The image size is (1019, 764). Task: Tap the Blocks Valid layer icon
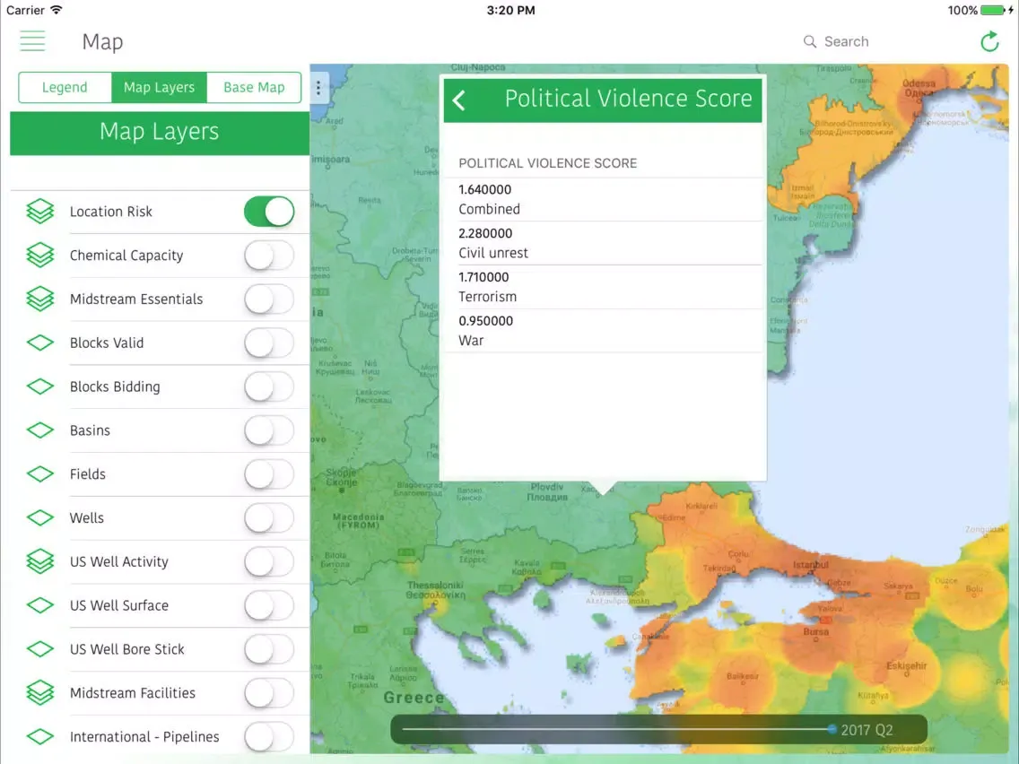40,343
